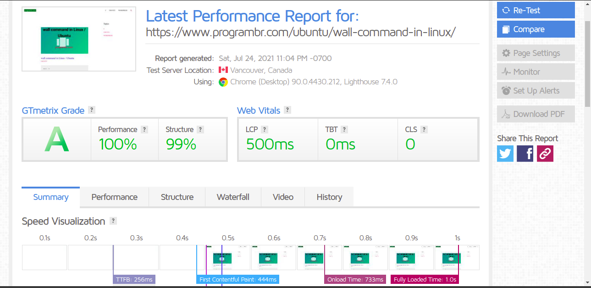View help for the Performance score
Viewport: 591px width, 288px height.
145,129
